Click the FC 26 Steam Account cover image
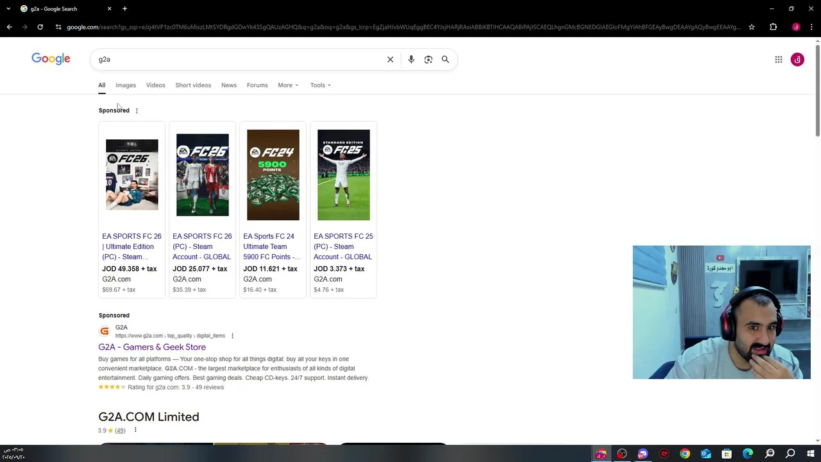 (203, 175)
